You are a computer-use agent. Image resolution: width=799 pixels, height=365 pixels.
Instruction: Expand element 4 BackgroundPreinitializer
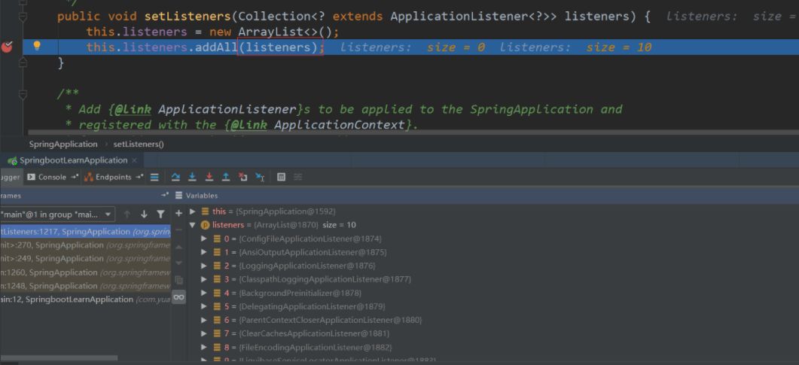click(x=204, y=294)
